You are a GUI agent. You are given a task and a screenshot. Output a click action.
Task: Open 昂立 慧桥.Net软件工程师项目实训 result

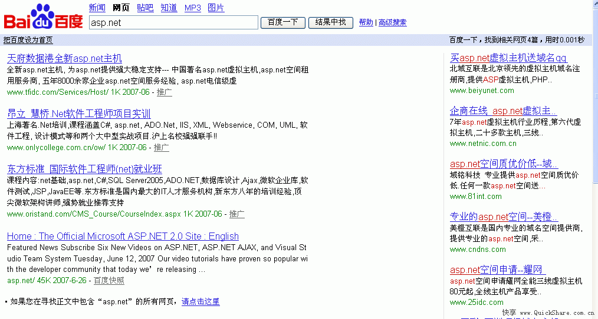[79, 114]
